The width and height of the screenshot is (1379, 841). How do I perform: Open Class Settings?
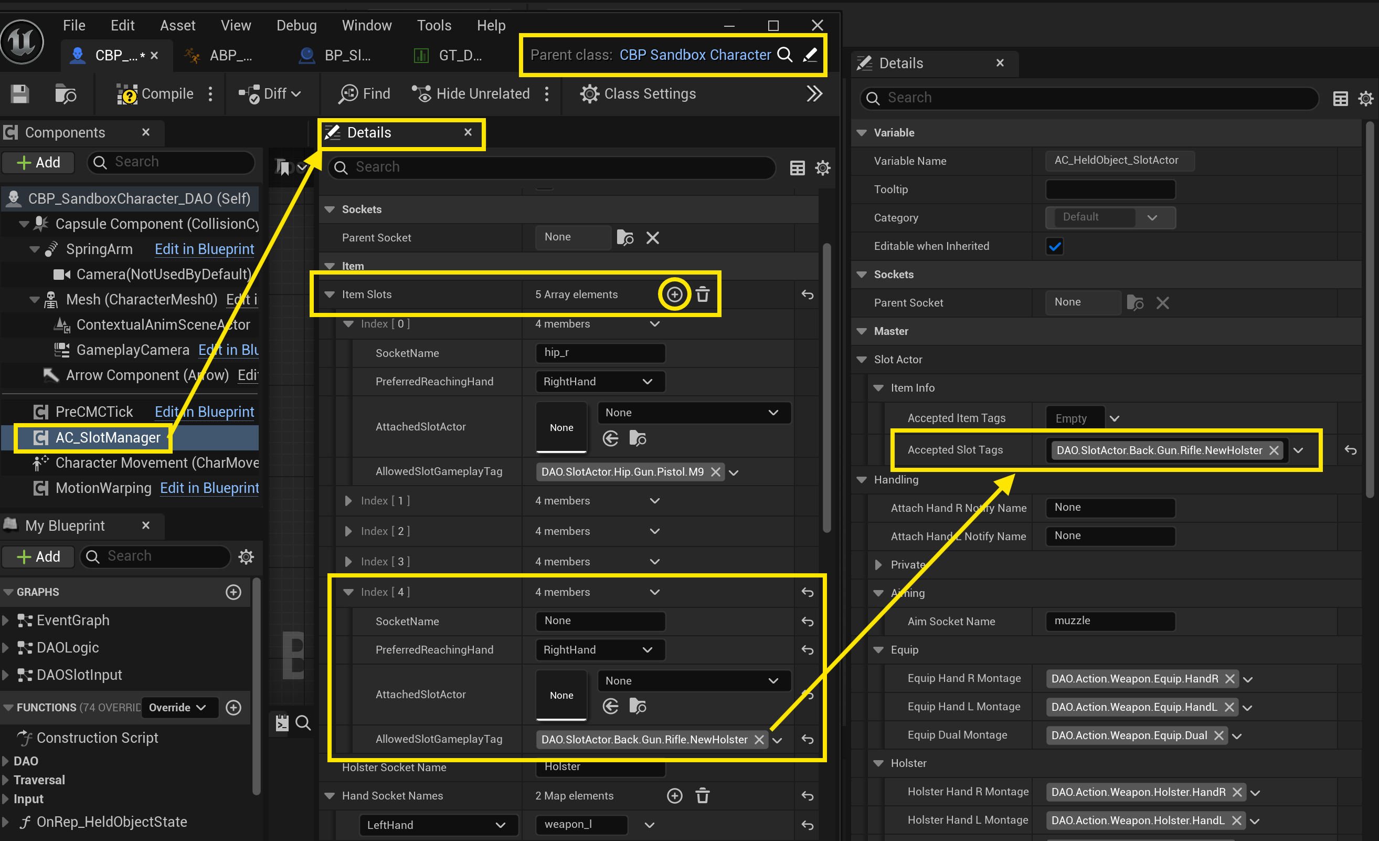point(638,93)
